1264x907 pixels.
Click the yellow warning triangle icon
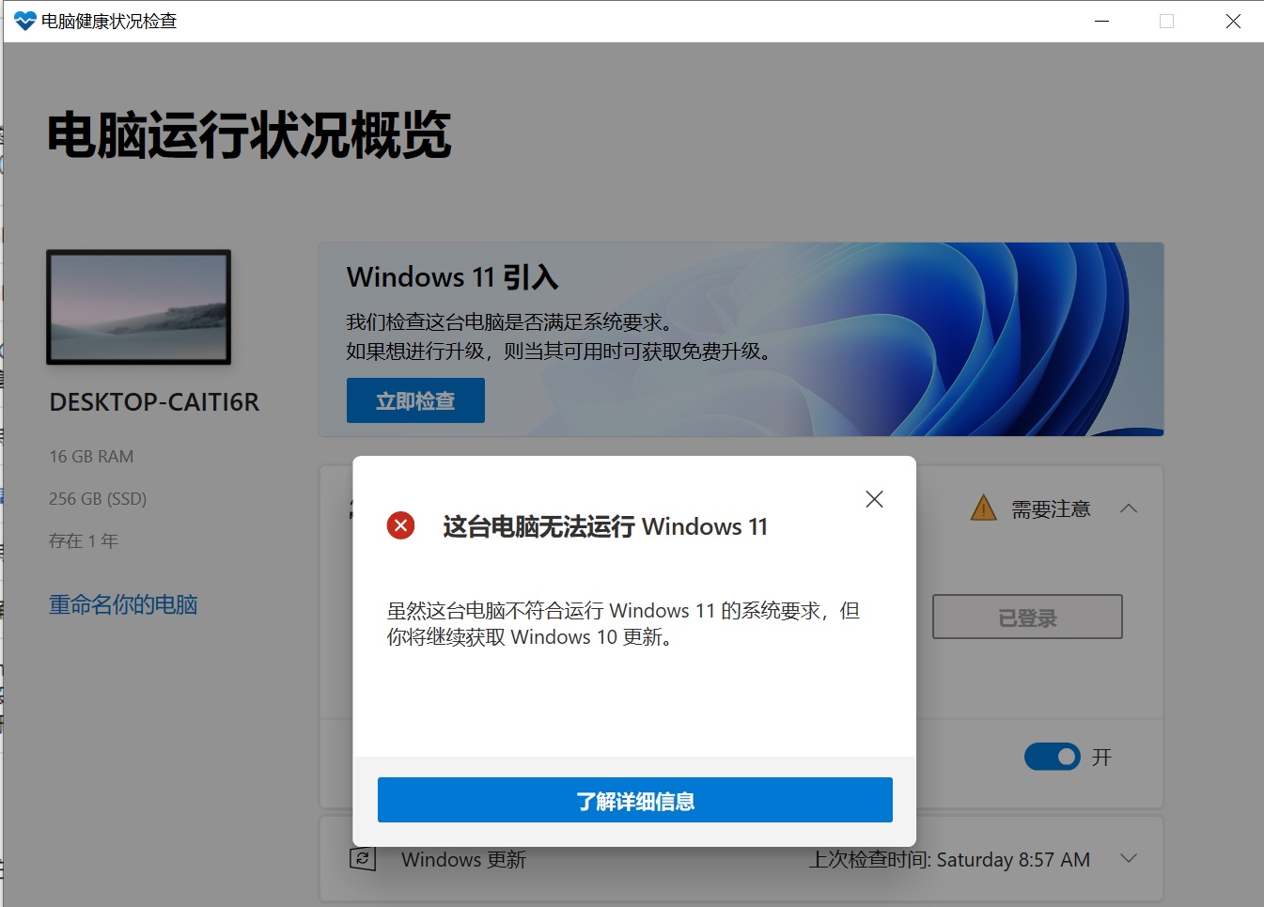tap(983, 508)
